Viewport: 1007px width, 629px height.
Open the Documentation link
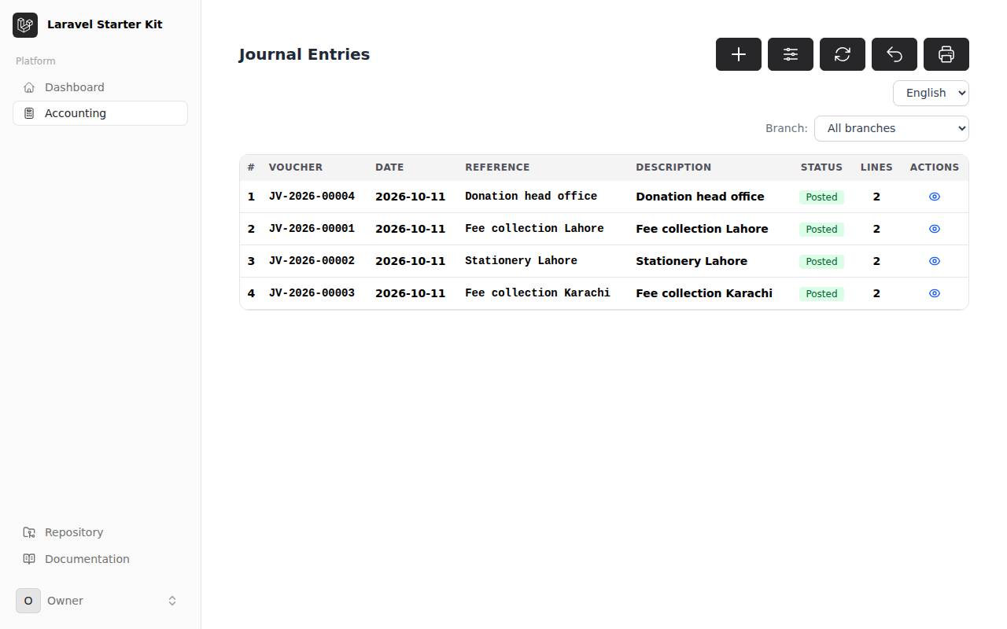(x=100, y=559)
